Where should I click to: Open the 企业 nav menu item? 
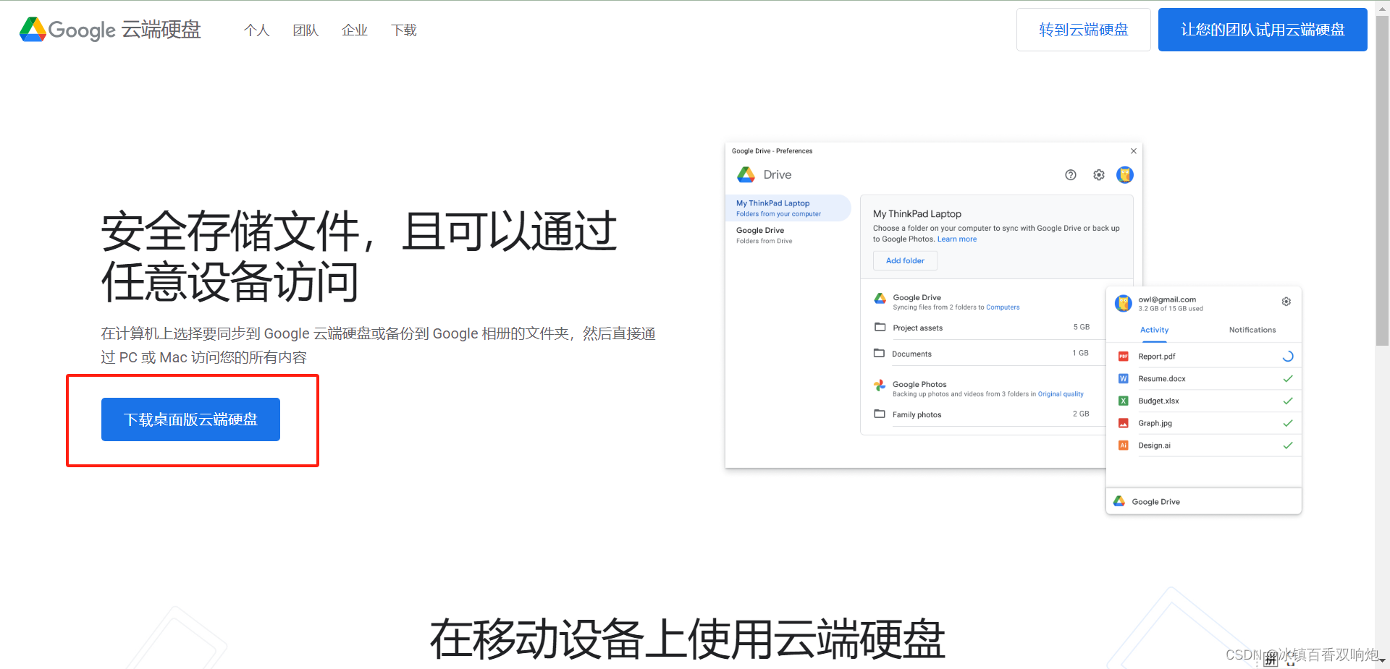pos(355,30)
